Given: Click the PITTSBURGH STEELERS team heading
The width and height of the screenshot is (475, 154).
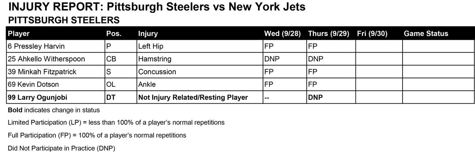Looking at the screenshot, I should tap(64, 19).
